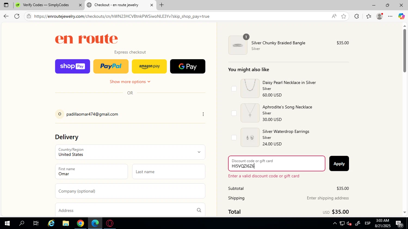Launch the Copilot sidebar icon
The image size is (408, 229).
click(401, 16)
